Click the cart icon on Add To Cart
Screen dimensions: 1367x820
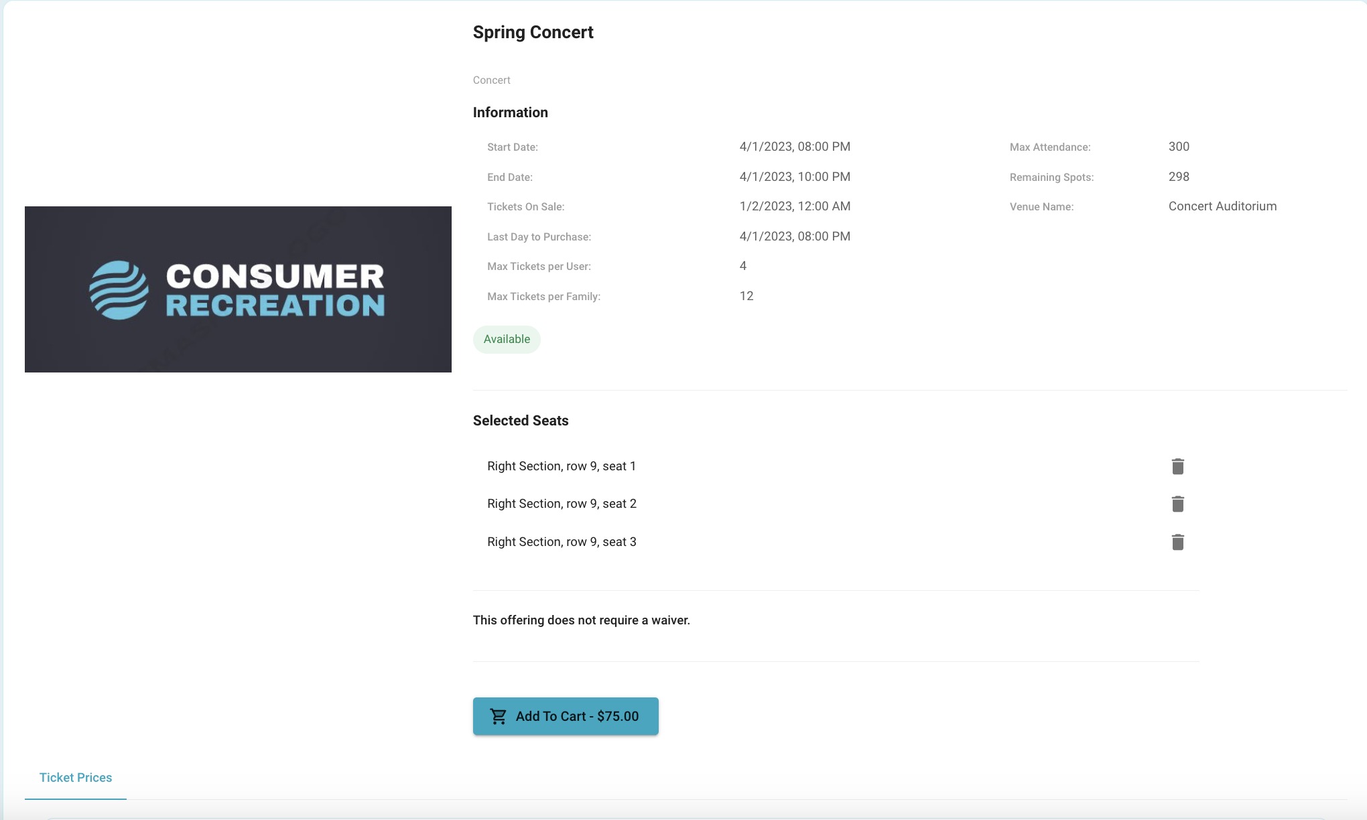pyautogui.click(x=498, y=716)
